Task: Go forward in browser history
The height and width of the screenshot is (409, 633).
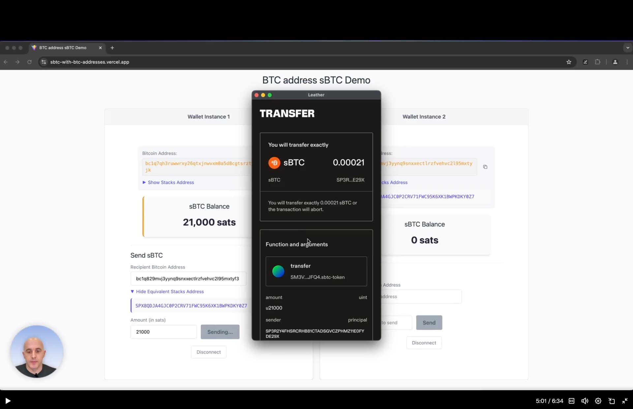Action: coord(17,62)
